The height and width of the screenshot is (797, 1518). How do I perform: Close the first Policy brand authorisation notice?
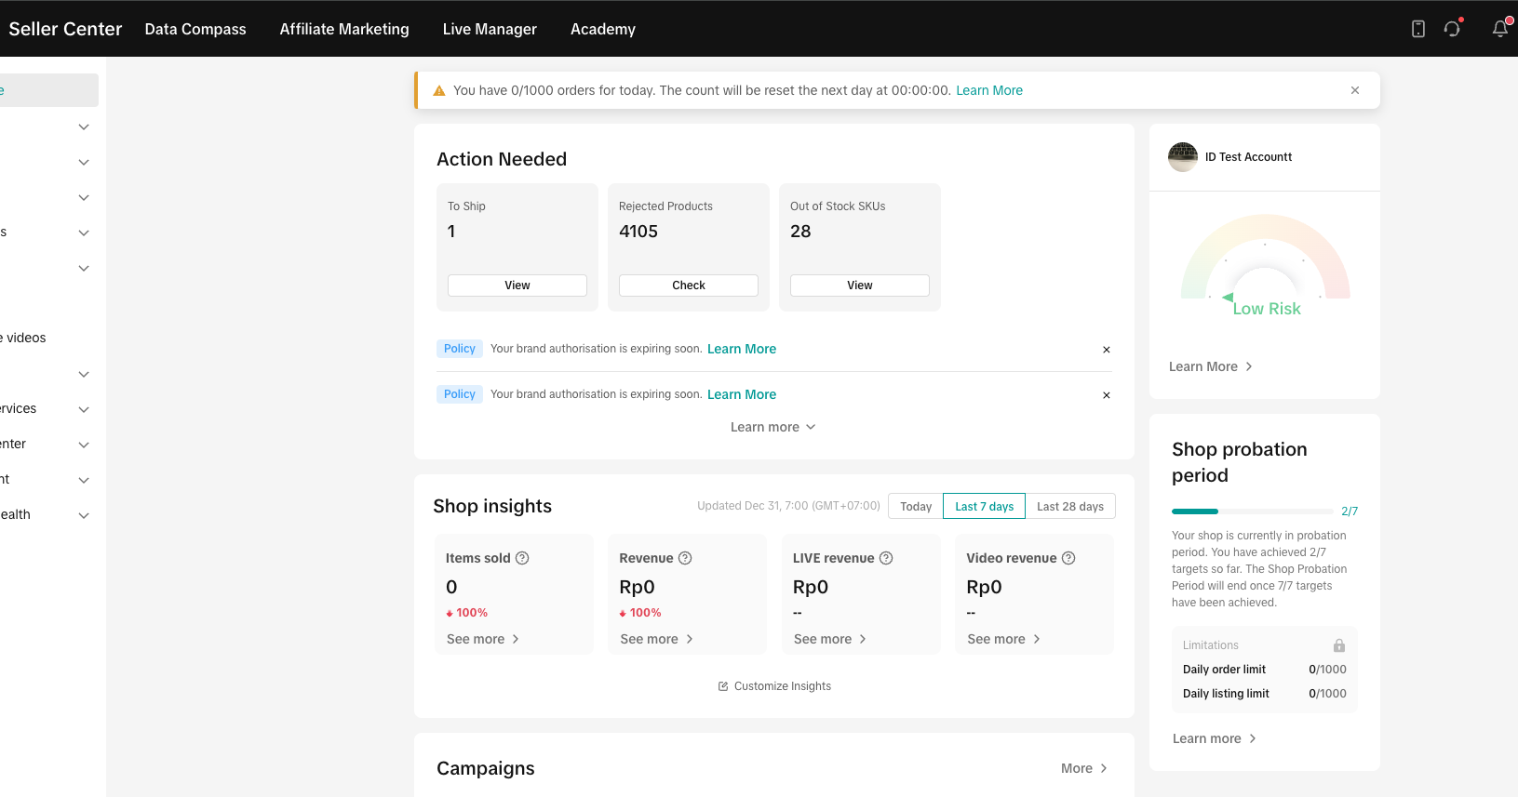point(1106,350)
